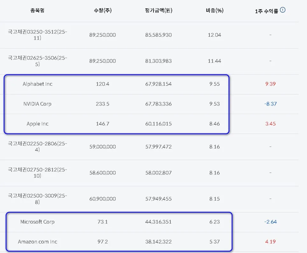Image resolution: width=307 pixels, height=253 pixels.
Task: Click the 수량(주) column header
Action: tap(103, 10)
